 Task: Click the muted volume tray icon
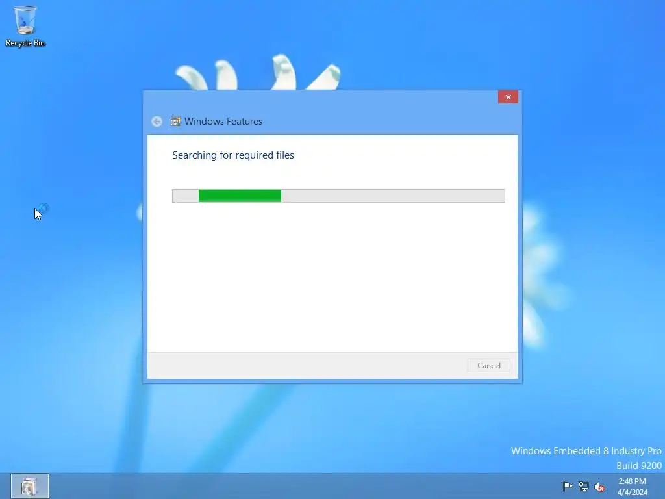(x=599, y=487)
